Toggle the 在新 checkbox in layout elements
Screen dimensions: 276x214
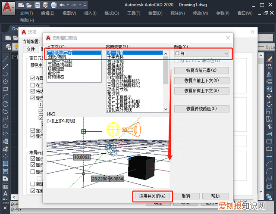(33, 191)
